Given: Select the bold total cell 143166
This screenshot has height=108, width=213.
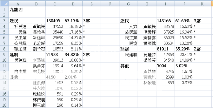Looking at the screenshot, I should click(x=166, y=20).
